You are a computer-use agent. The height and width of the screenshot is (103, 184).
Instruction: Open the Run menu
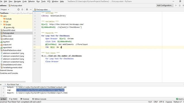coord(38,1)
